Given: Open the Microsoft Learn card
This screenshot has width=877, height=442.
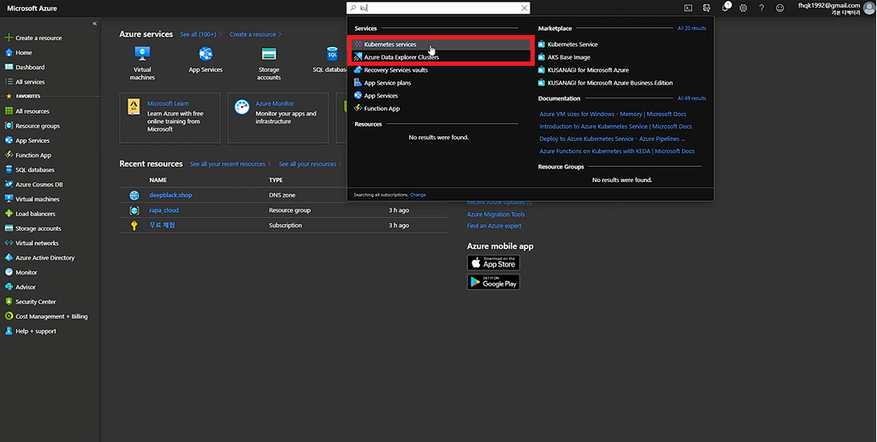Looking at the screenshot, I should (169, 118).
